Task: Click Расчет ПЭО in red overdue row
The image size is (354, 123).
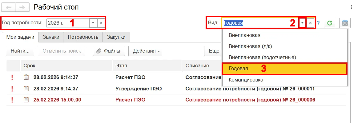Action: coord(130,100)
